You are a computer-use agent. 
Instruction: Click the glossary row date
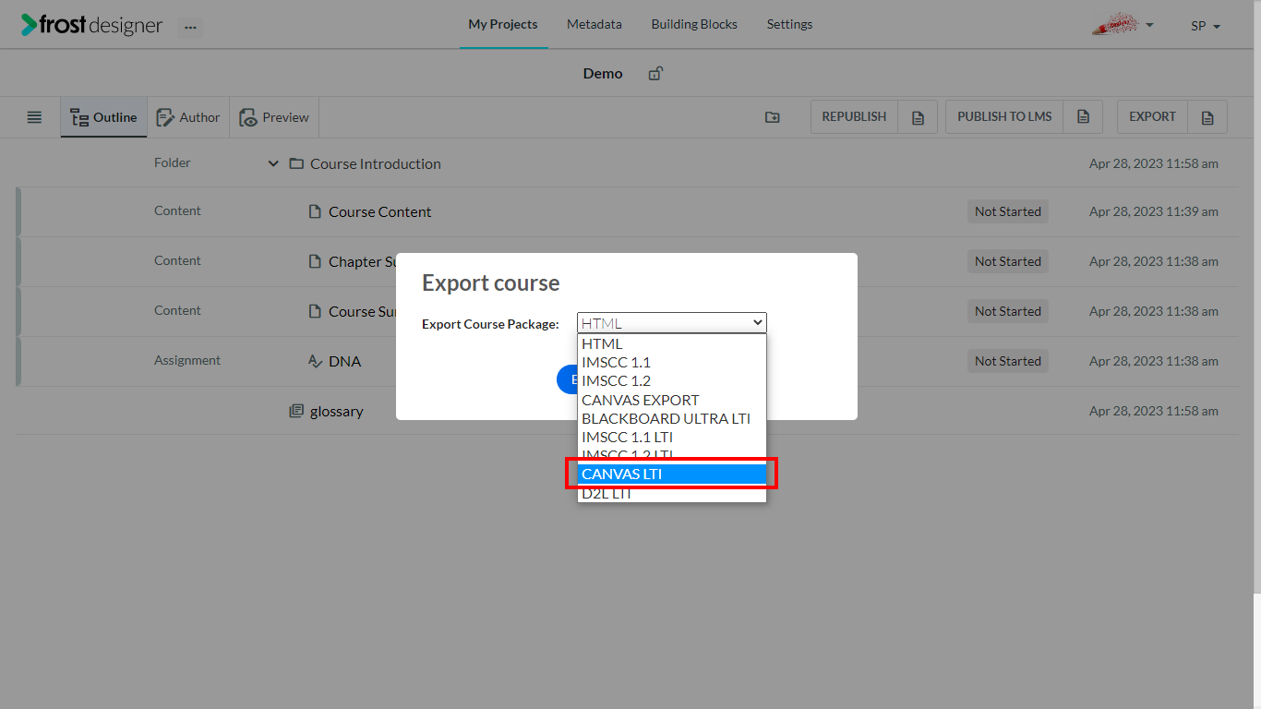1154,411
